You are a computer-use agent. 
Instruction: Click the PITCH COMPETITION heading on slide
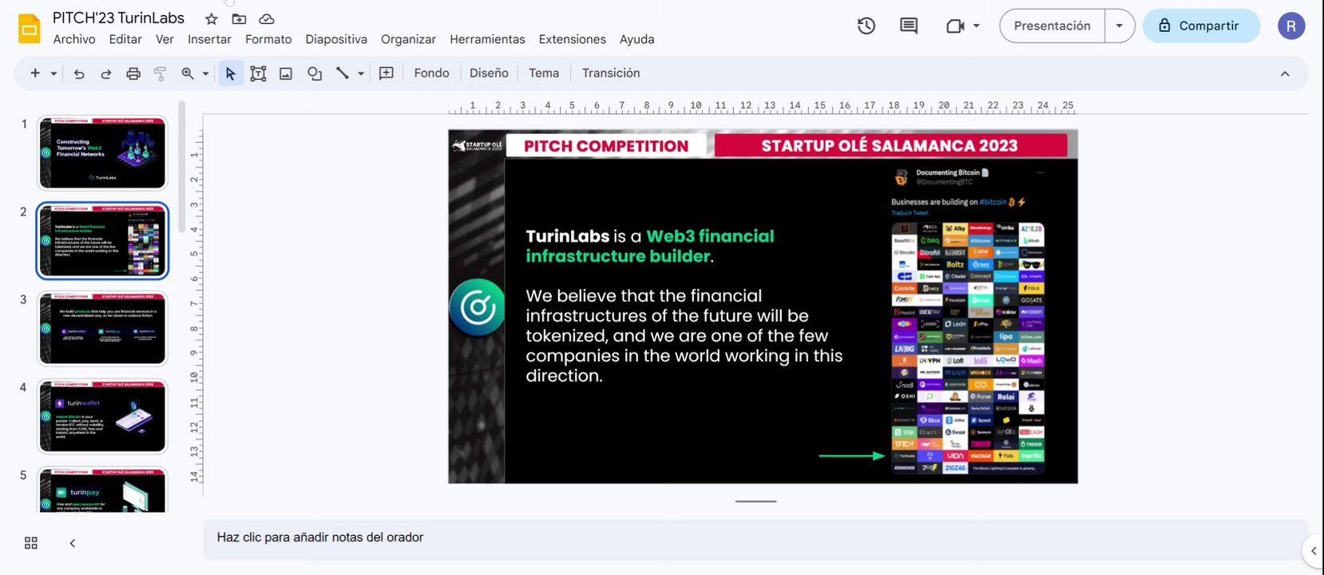click(606, 146)
